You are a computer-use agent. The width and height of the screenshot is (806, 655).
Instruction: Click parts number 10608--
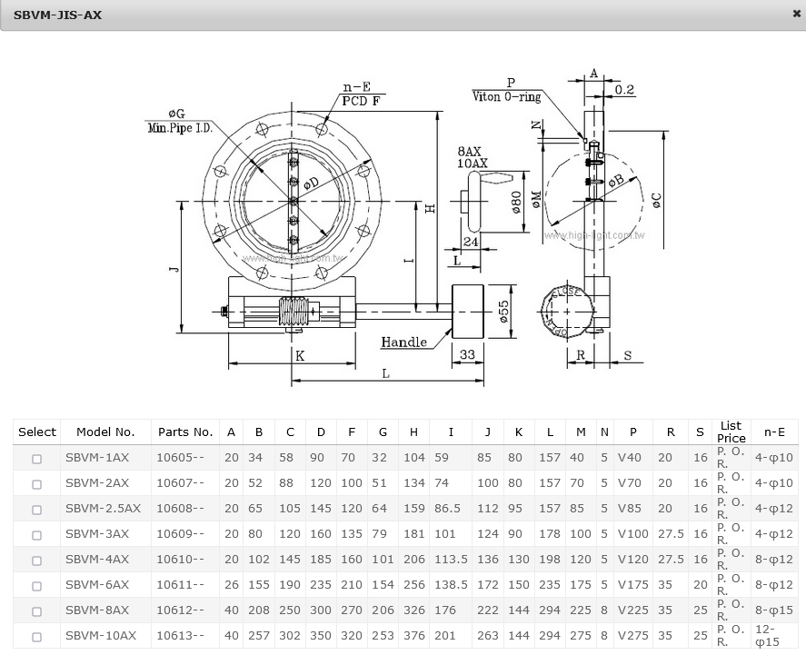(x=181, y=508)
